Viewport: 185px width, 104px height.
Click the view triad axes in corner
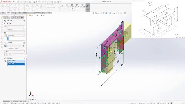click(31, 94)
